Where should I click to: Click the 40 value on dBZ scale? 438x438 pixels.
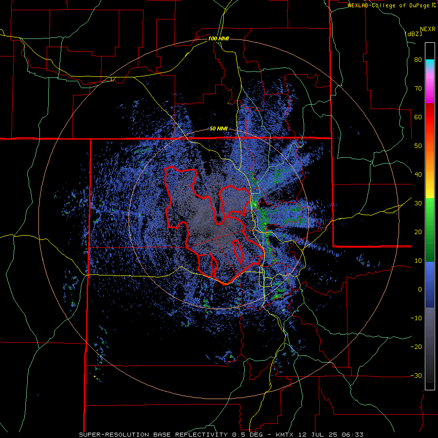coord(418,175)
